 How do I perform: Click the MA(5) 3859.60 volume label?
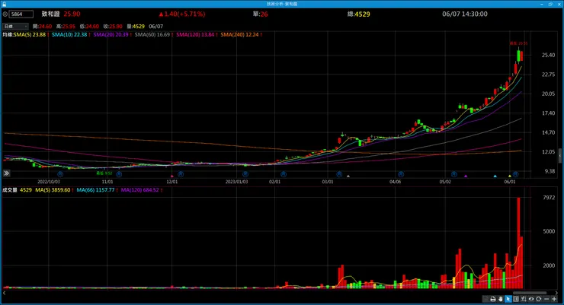pos(53,190)
